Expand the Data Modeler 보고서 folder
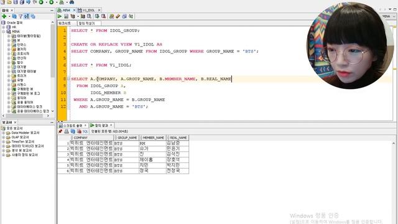The image size is (398, 224). click(4, 133)
